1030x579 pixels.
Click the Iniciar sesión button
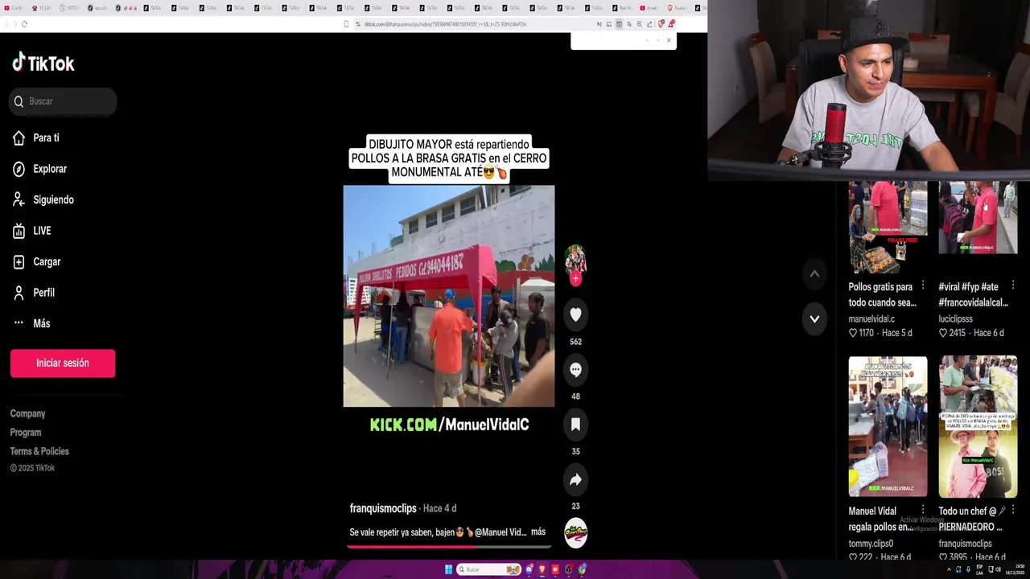coord(63,363)
